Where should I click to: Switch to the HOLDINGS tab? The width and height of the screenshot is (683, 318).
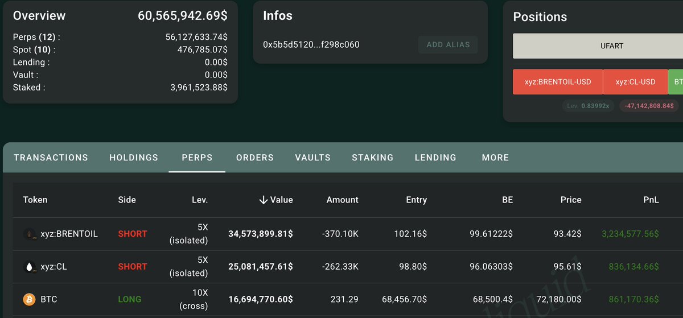point(134,158)
